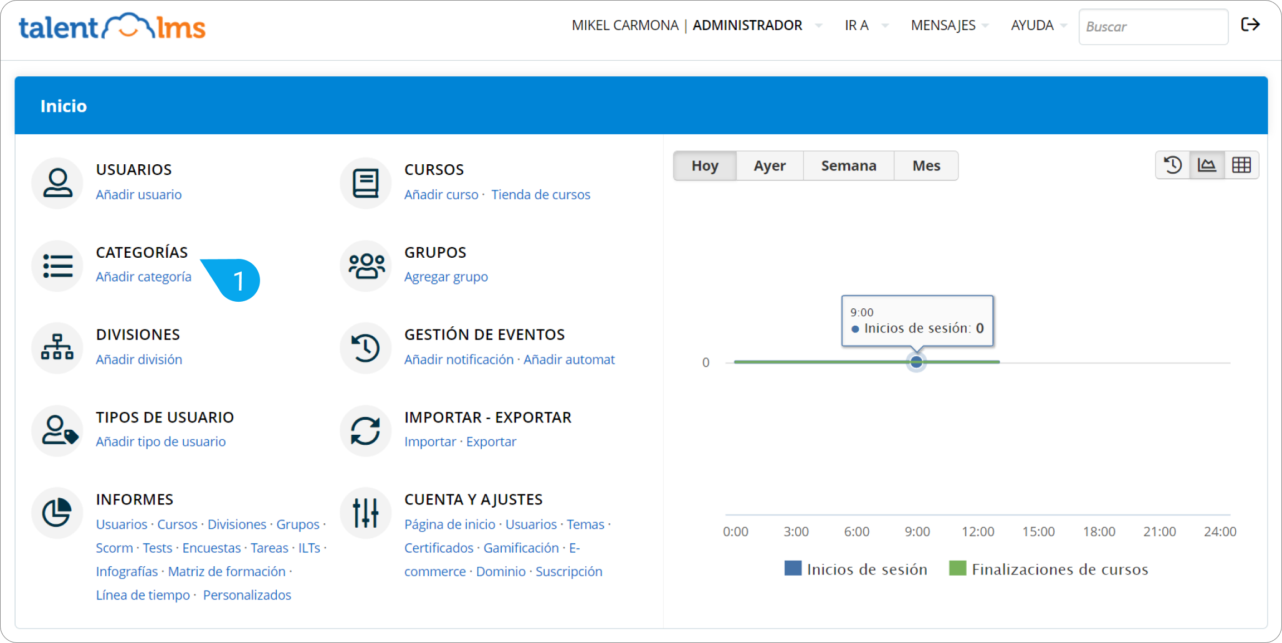The height and width of the screenshot is (643, 1282).
Task: Open the Encuestas report link
Action: coord(212,548)
